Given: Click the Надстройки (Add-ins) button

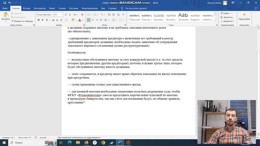Looking at the screenshot, I should (x=244, y=17).
